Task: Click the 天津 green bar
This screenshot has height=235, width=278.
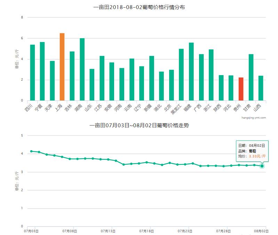Action: click(x=52, y=81)
